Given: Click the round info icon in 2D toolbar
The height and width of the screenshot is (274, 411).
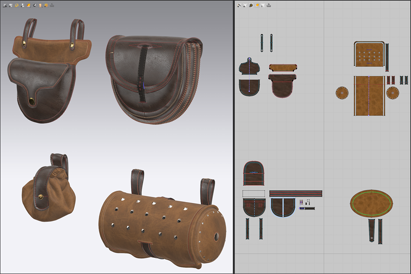Looking at the screenshot, I should [x=251, y=5].
